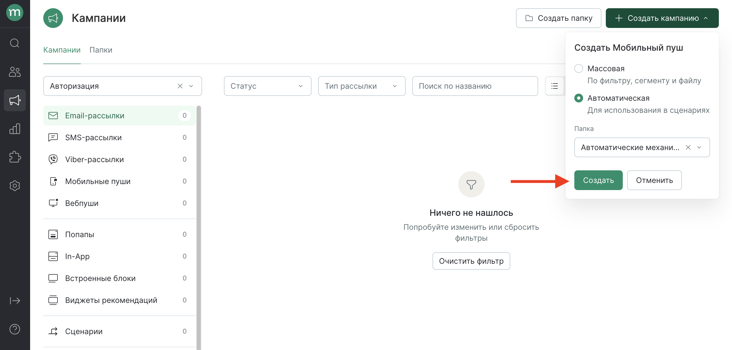732x350 pixels.
Task: Expand the sidebar with arrow icon
Action: point(15,300)
